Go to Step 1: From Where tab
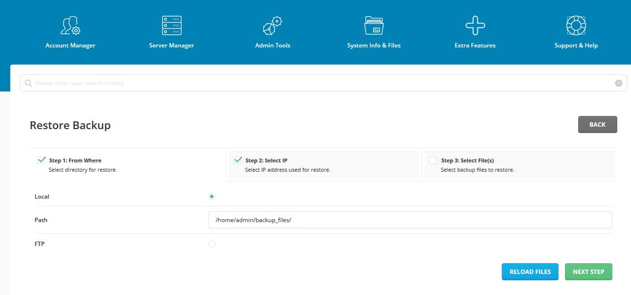 (128, 164)
